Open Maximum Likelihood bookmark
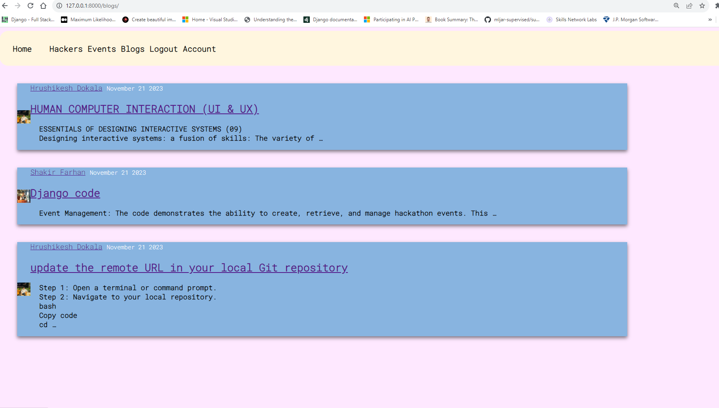The height and width of the screenshot is (408, 719). tap(88, 20)
